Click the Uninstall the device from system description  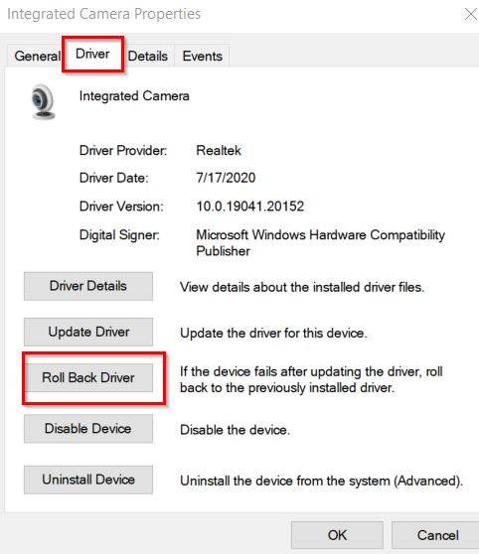pyautogui.click(x=322, y=481)
